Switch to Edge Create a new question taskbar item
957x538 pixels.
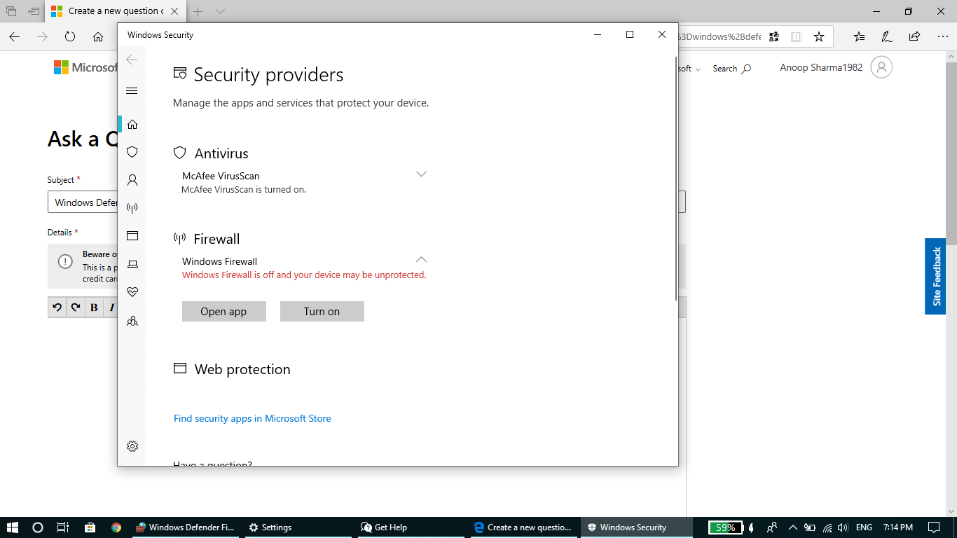coord(525,527)
